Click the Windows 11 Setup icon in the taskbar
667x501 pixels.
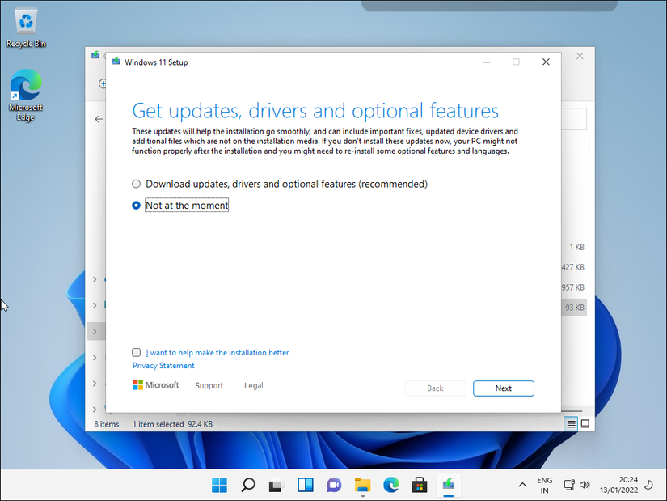click(x=449, y=485)
